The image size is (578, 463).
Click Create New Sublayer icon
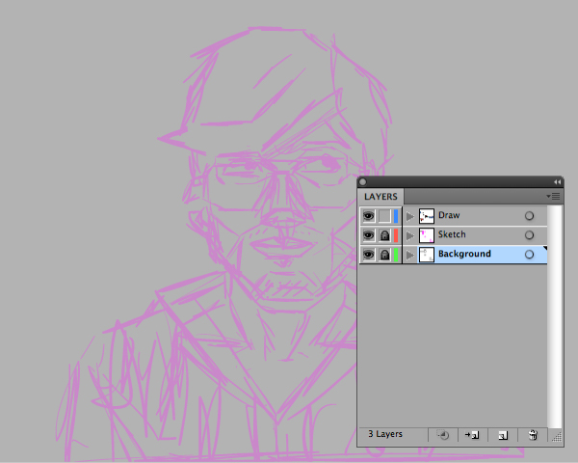pyautogui.click(x=472, y=435)
